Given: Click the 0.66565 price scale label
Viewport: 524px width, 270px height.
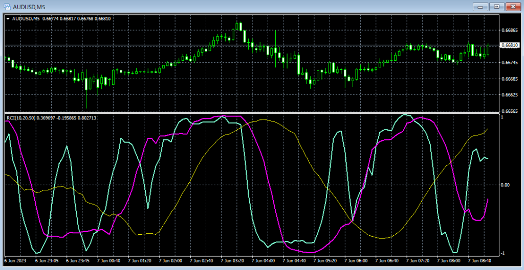Looking at the screenshot, I should tap(510, 111).
